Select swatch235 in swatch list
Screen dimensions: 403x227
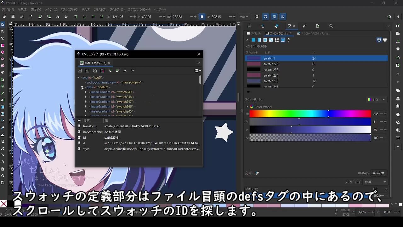pyautogui.click(x=316, y=81)
